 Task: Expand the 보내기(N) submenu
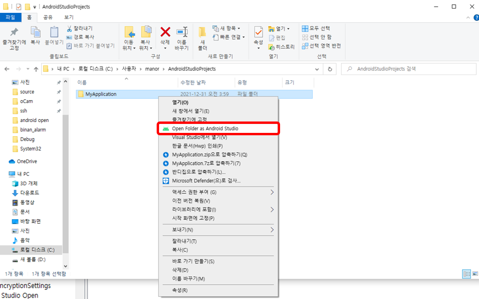tap(218, 230)
